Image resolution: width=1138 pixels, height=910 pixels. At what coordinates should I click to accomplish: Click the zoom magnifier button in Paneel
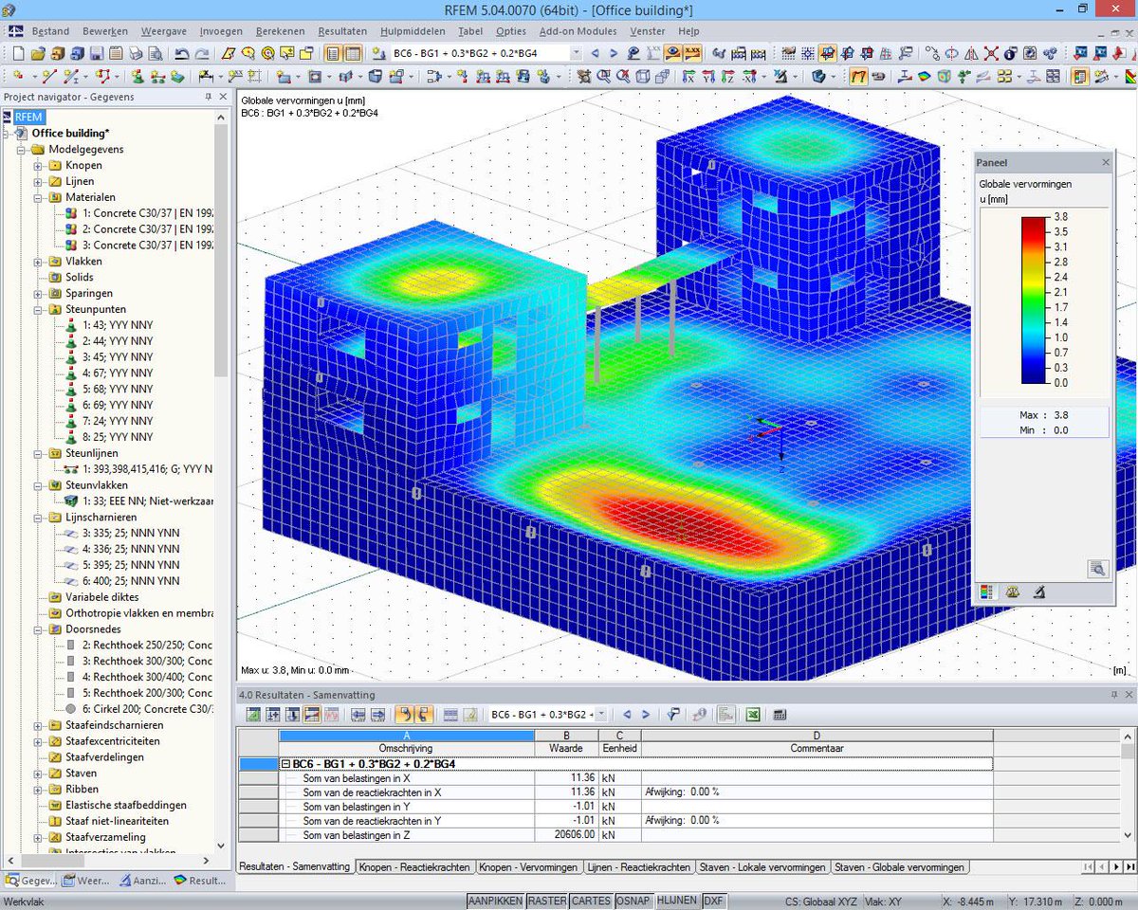coord(1097,569)
